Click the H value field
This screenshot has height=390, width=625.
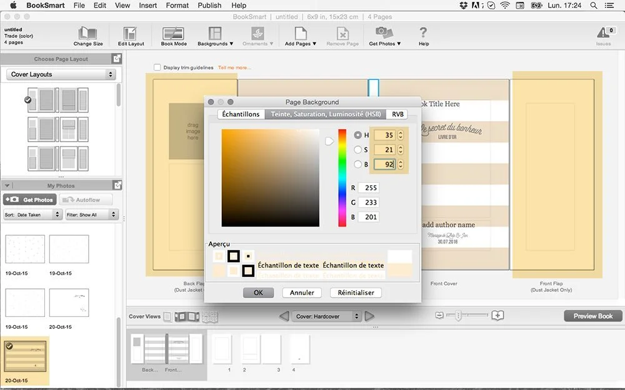click(x=384, y=135)
